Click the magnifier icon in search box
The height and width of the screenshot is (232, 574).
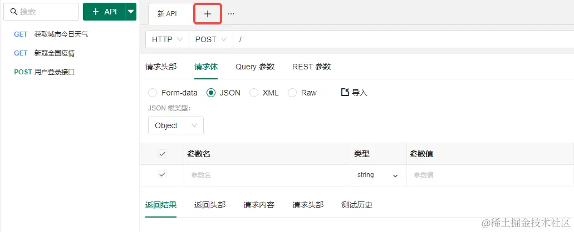click(x=14, y=12)
